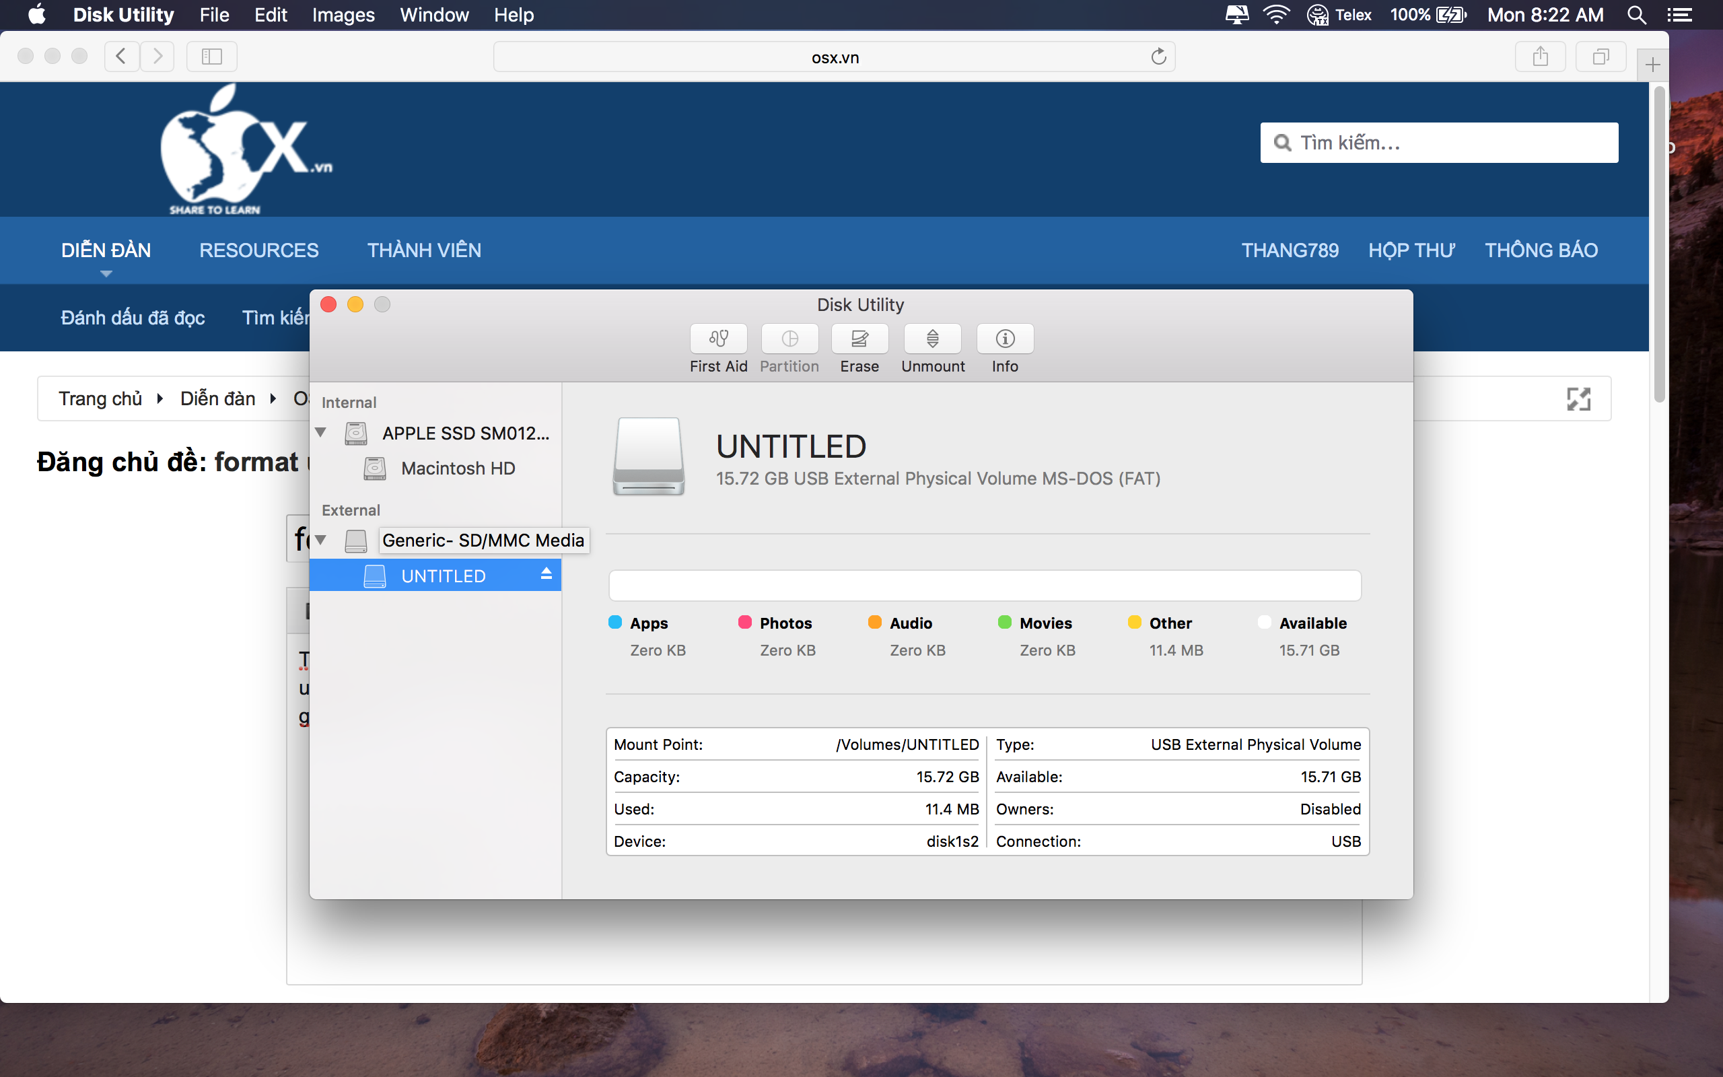This screenshot has width=1723, height=1077.
Task: Eject the UNTITLED volume using eject icon
Action: [546, 574]
